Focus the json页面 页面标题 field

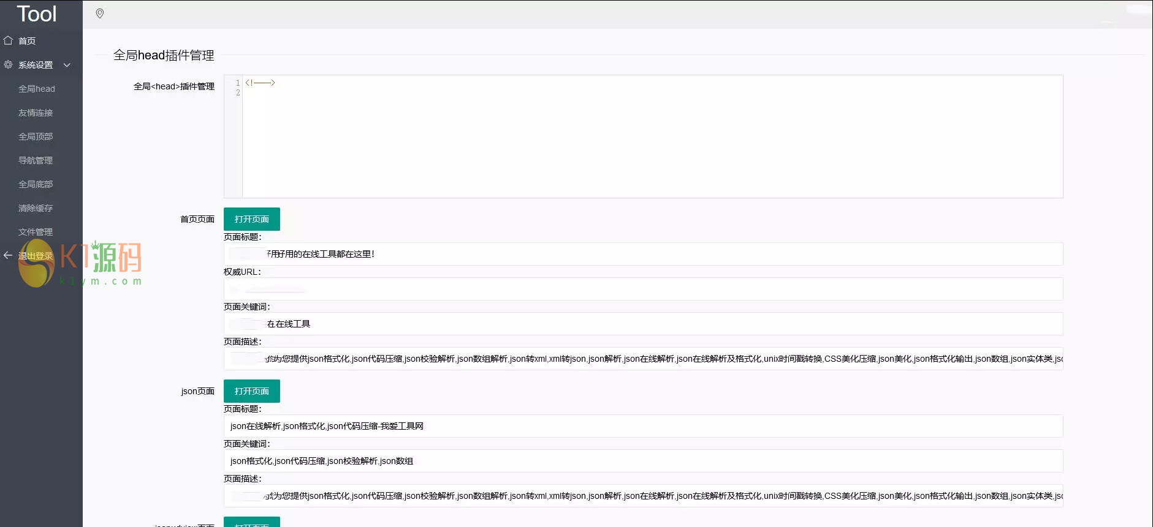tap(643, 426)
